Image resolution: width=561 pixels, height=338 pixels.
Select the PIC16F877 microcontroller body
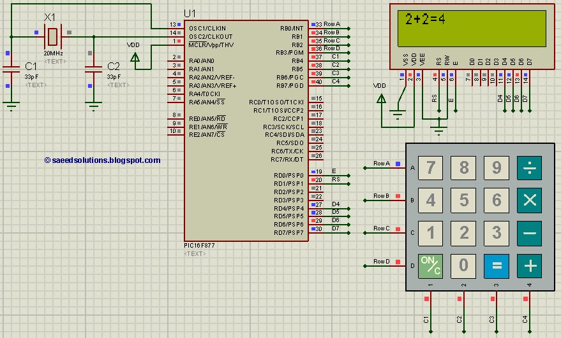[x=246, y=130]
